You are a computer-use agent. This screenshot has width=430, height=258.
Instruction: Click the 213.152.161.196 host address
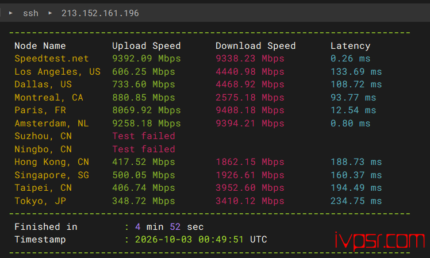pos(100,13)
